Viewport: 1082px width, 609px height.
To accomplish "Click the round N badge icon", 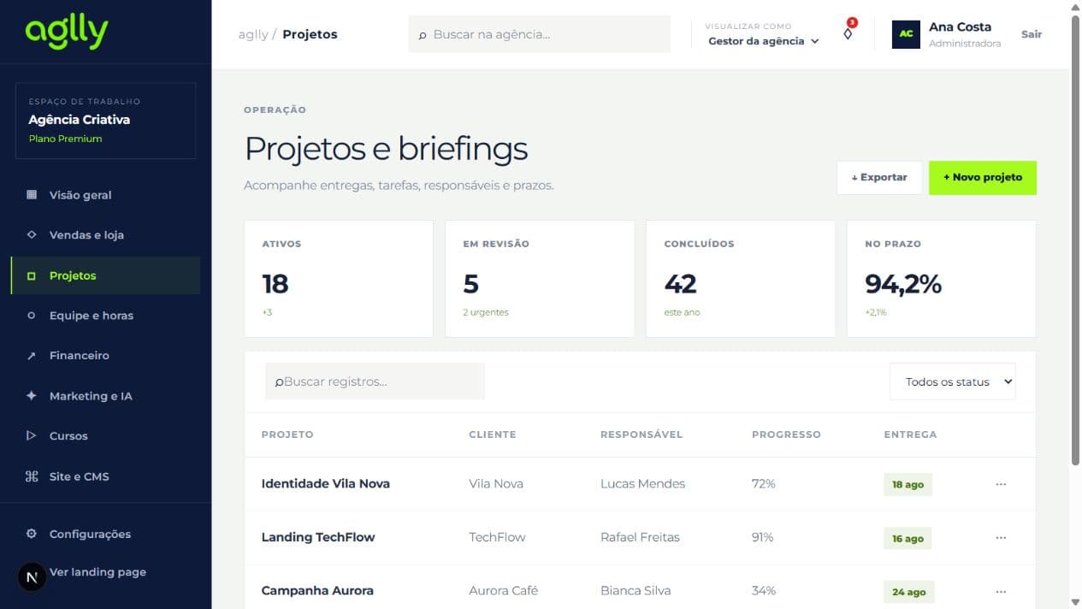I will click(32, 577).
